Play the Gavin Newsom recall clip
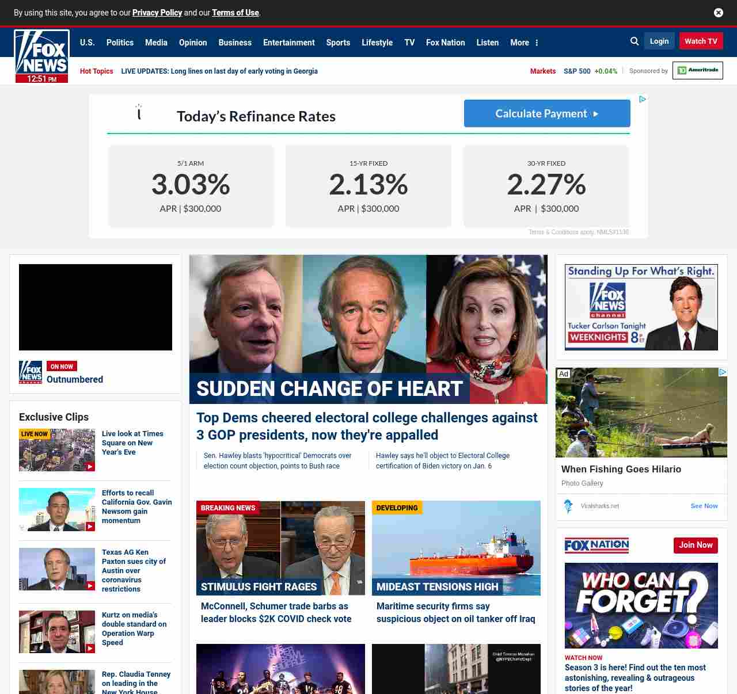 click(x=57, y=509)
